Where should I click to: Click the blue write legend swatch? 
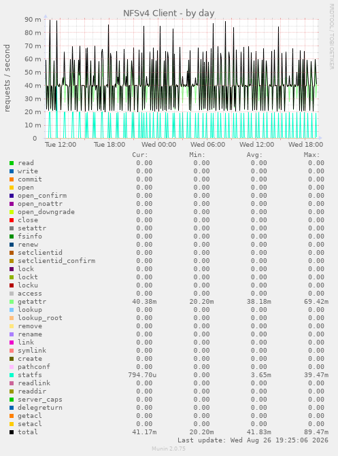click(x=12, y=171)
